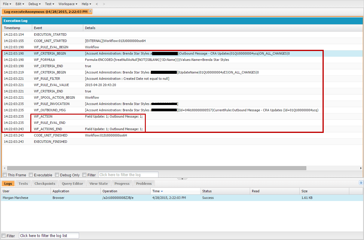Select the CODE_UNIT_FINISHED row
364x240 pixels.
[x=182, y=135]
